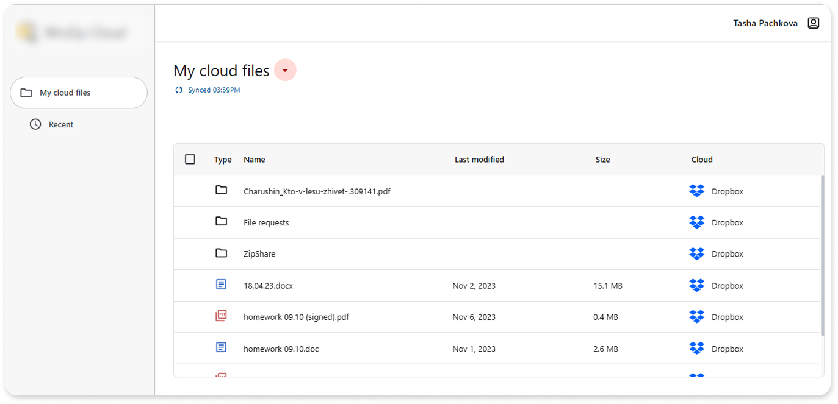The width and height of the screenshot is (838, 404).
Task: Toggle the select-all checkbox in table header
Action: (x=190, y=159)
